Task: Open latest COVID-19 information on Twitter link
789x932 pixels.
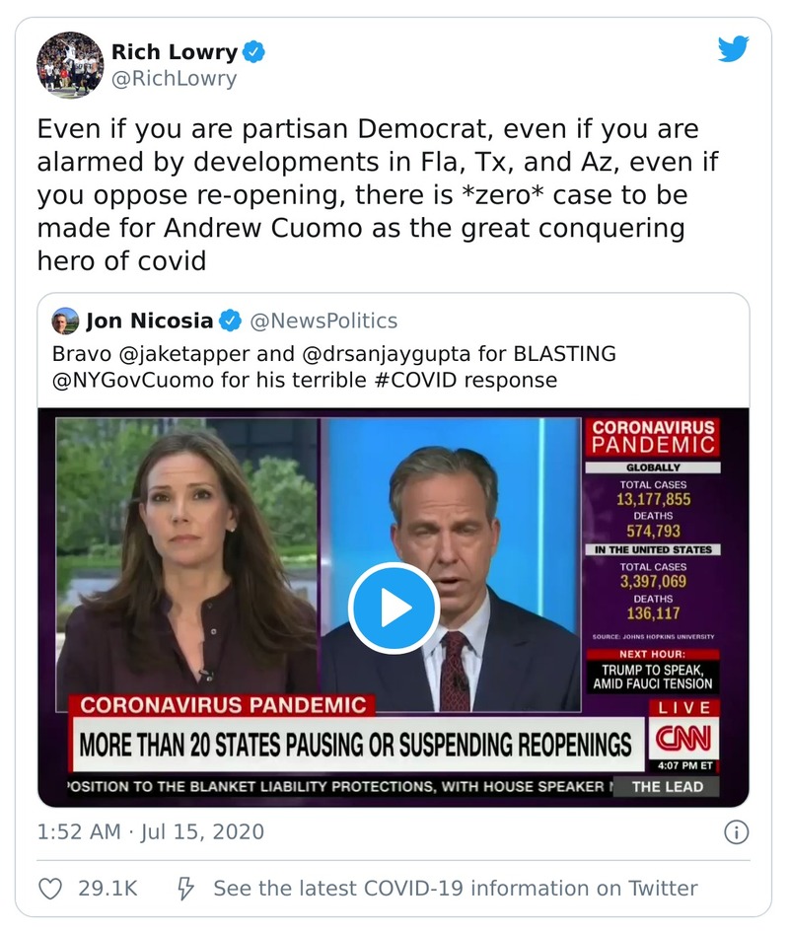Action: click(455, 888)
